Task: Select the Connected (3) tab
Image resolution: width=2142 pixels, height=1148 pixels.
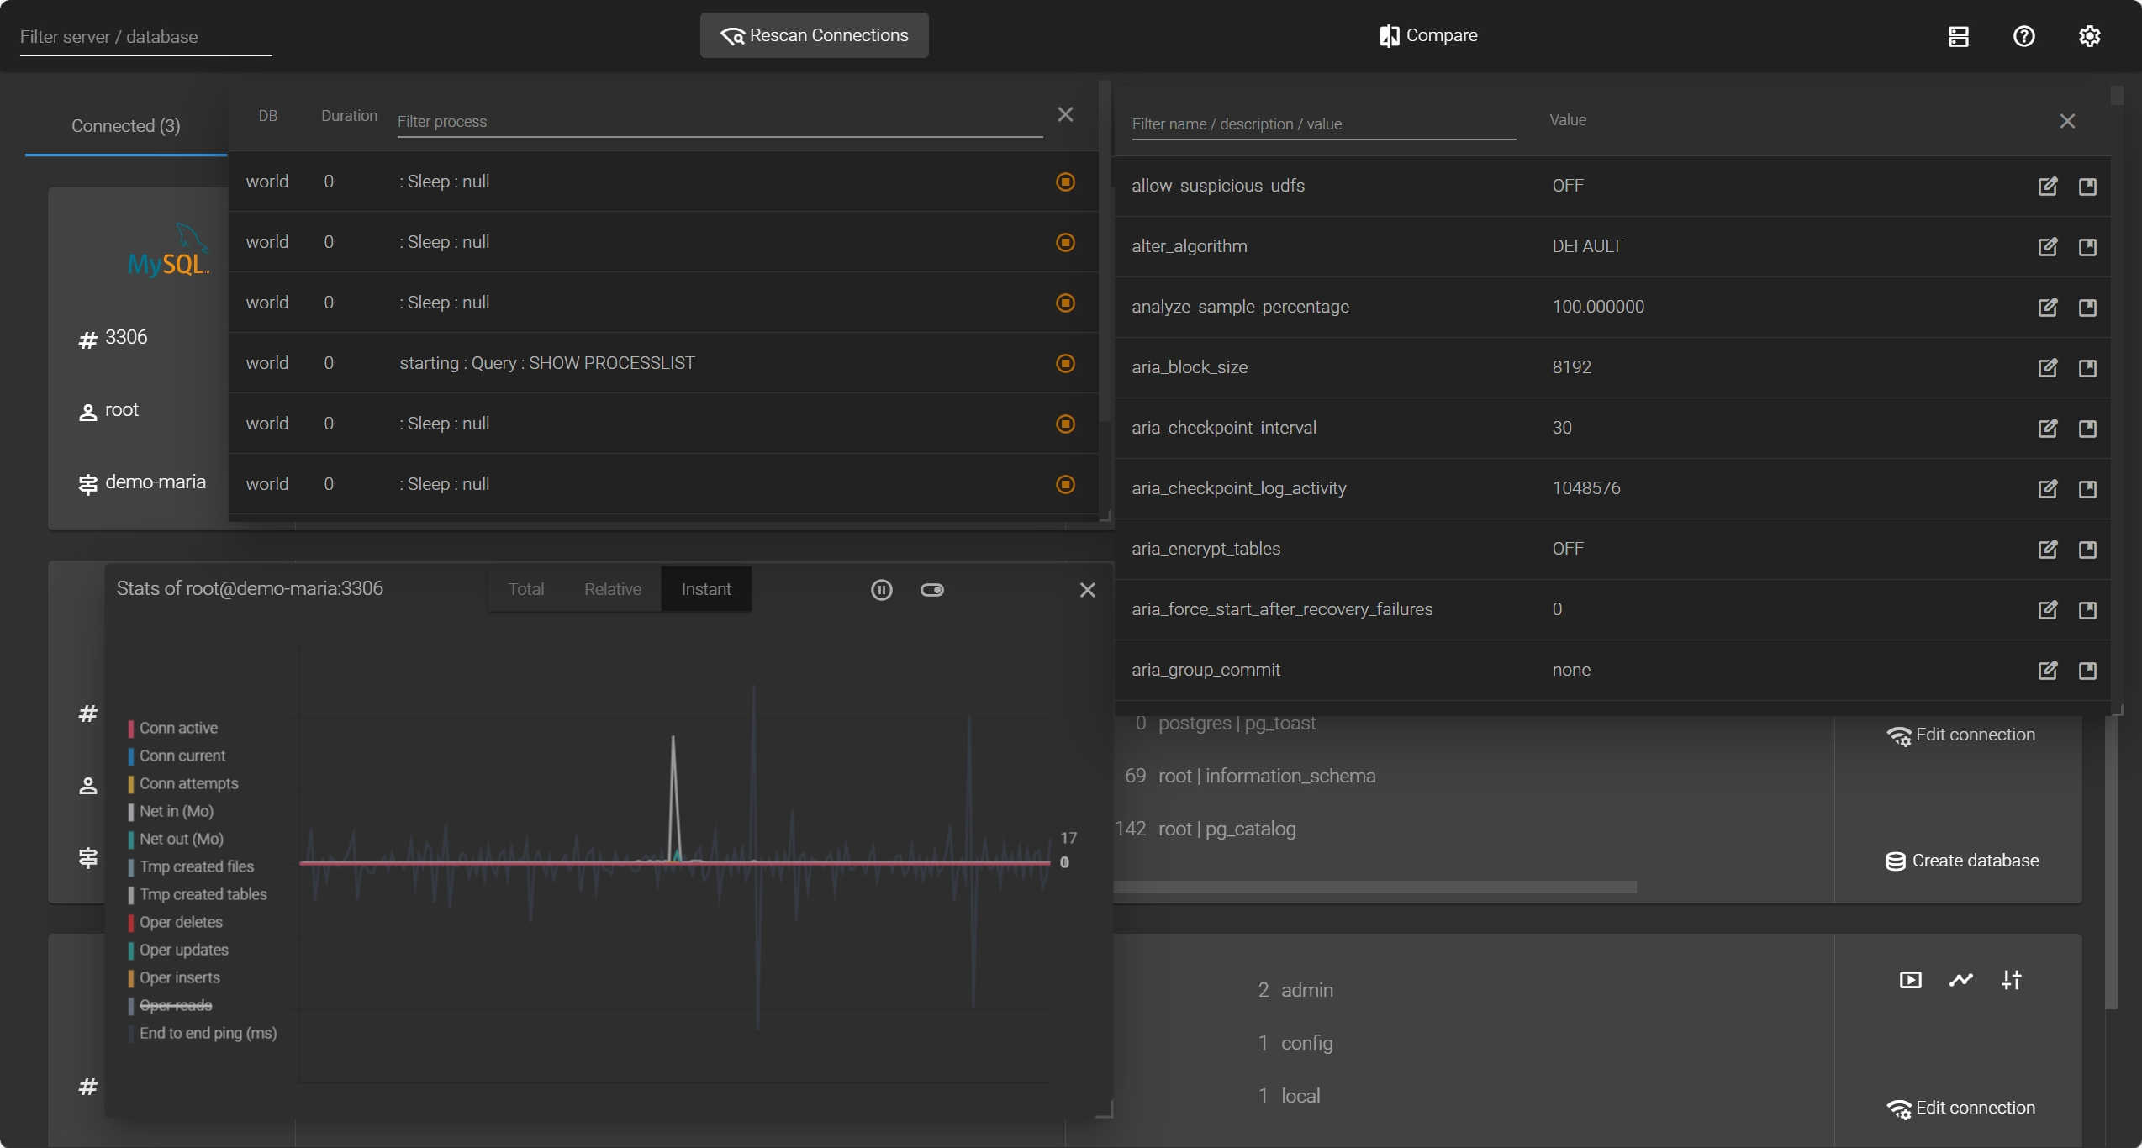Action: [126, 126]
